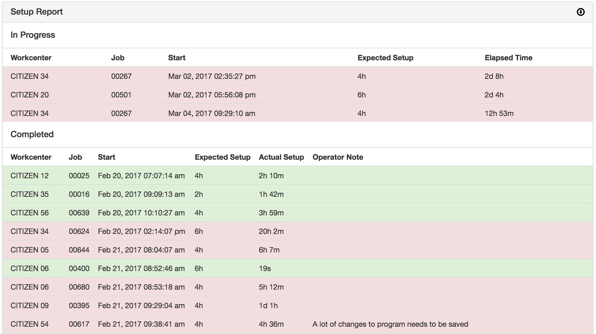
Task: Sort by the Workcenter column header
Action: [31, 58]
